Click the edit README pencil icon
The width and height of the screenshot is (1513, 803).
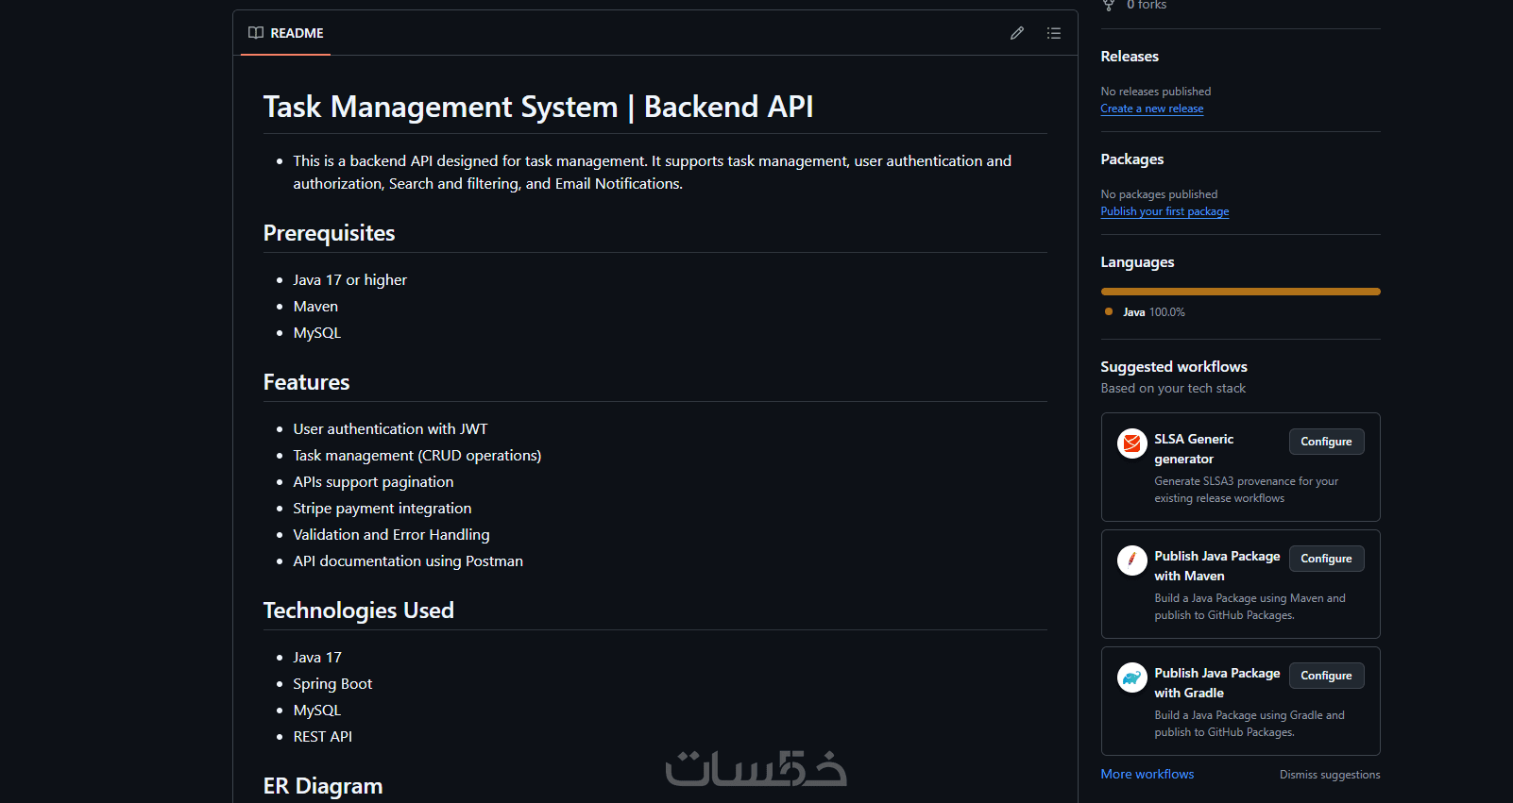[x=1017, y=33]
